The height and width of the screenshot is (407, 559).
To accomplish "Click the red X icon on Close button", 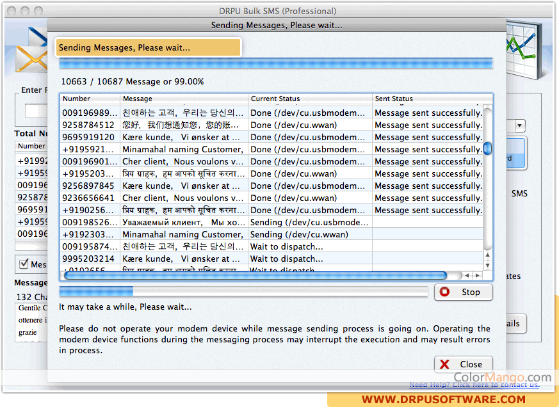I will 445,364.
